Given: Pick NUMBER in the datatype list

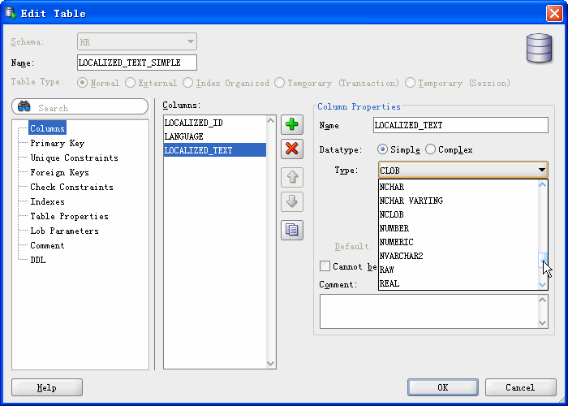Looking at the screenshot, I should 394,229.
